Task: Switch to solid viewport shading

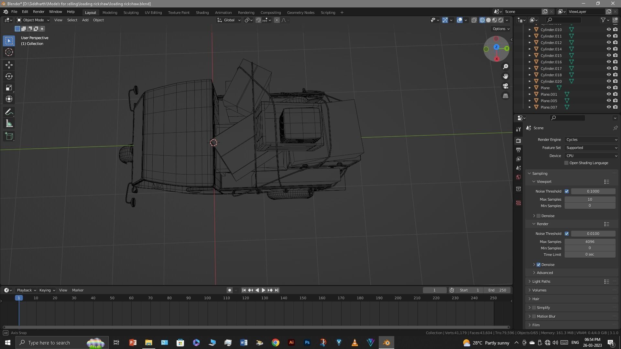Action: 488,20
